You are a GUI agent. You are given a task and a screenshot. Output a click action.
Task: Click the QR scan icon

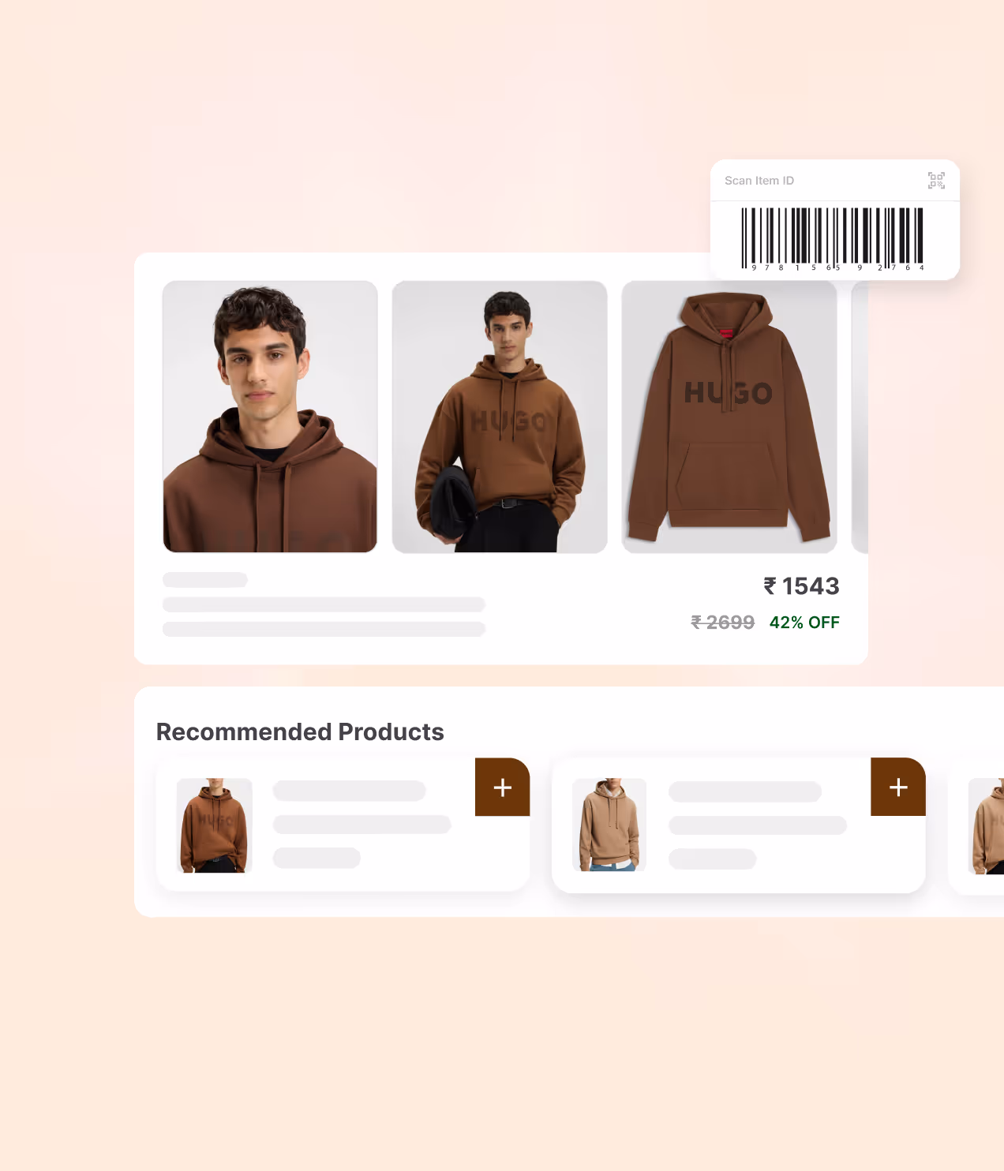(x=936, y=181)
